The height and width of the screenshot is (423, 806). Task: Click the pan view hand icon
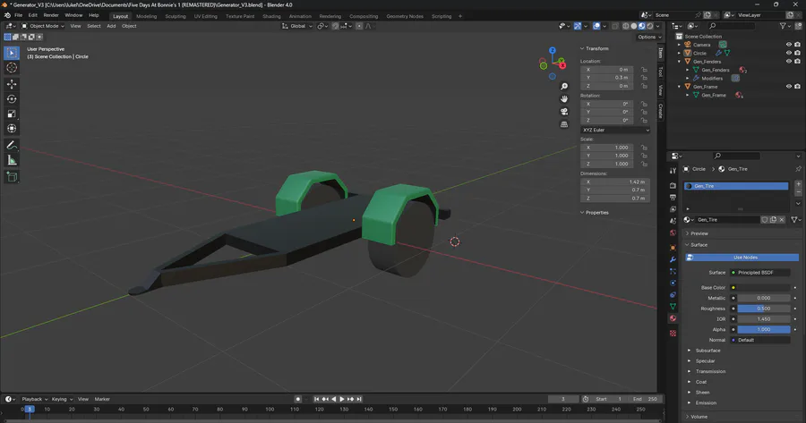[564, 98]
